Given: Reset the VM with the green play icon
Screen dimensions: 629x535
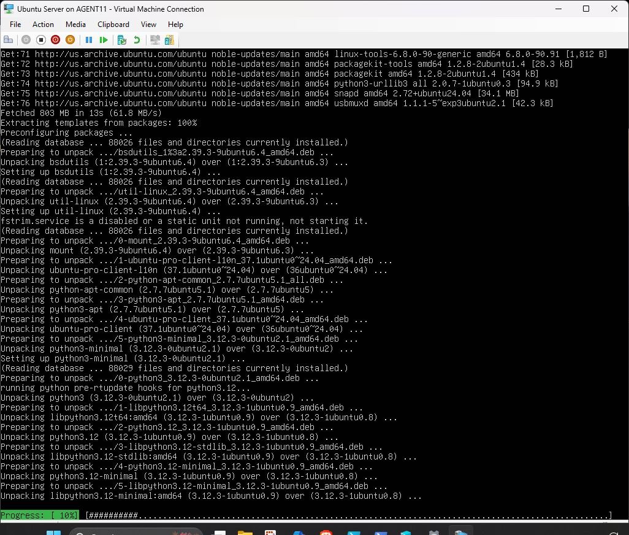Looking at the screenshot, I should [x=104, y=40].
